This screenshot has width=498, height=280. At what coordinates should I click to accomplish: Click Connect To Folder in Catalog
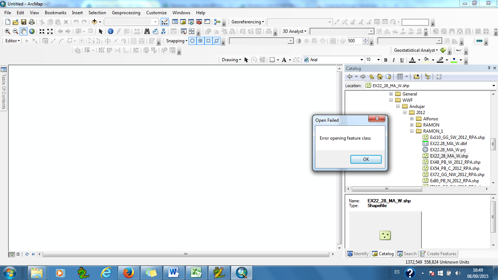[x=416, y=77]
